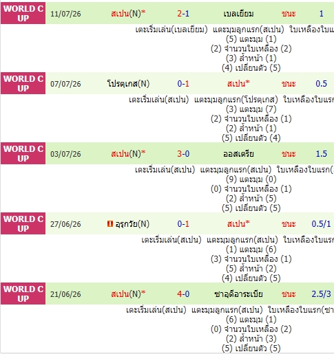Click สเปน* in the 07/07/26 row
This screenshot has height=354, width=334.
click(238, 84)
